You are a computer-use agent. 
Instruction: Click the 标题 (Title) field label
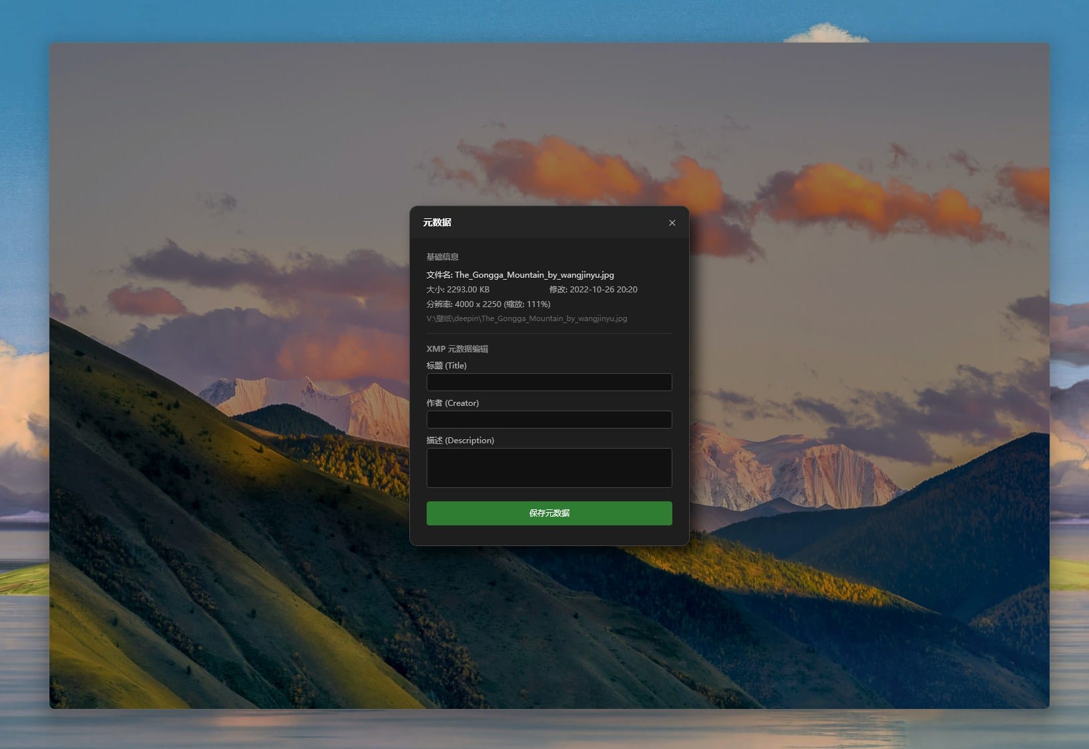(447, 366)
